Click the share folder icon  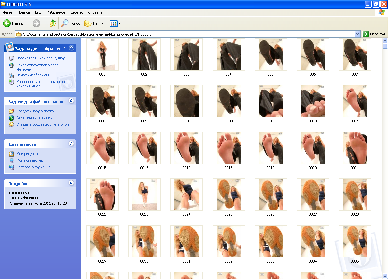click(11, 124)
